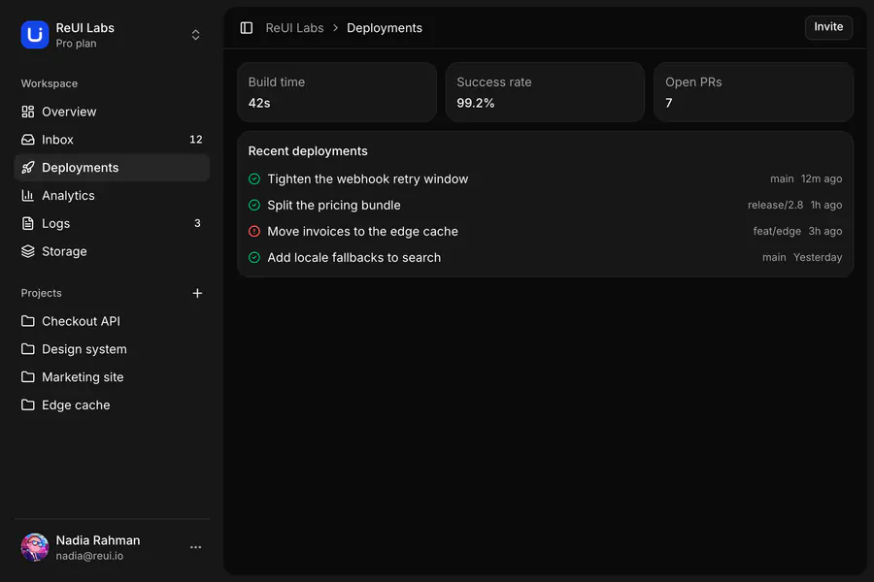Screen dimensions: 874x582
Task: Click the Nadia Rahman name text
Action: click(98, 540)
